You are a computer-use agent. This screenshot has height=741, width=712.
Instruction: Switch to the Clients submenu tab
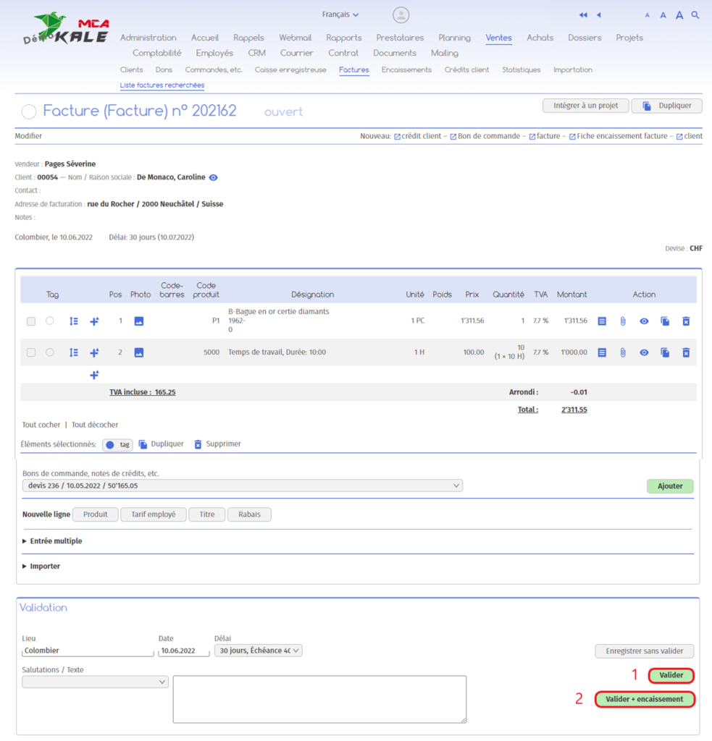[x=132, y=70]
